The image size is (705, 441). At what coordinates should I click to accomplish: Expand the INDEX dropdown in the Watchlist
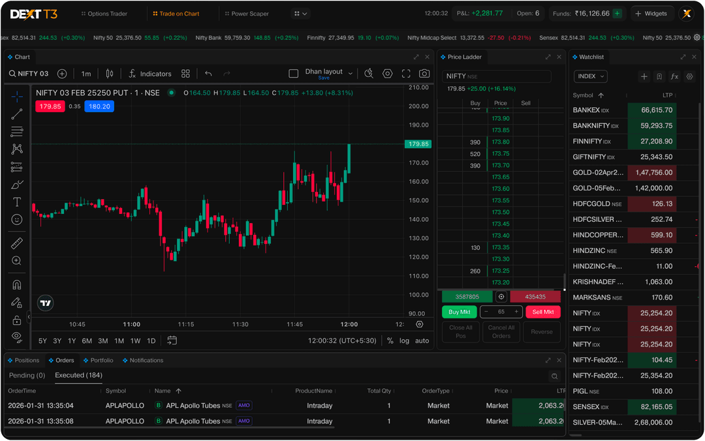[x=590, y=76]
